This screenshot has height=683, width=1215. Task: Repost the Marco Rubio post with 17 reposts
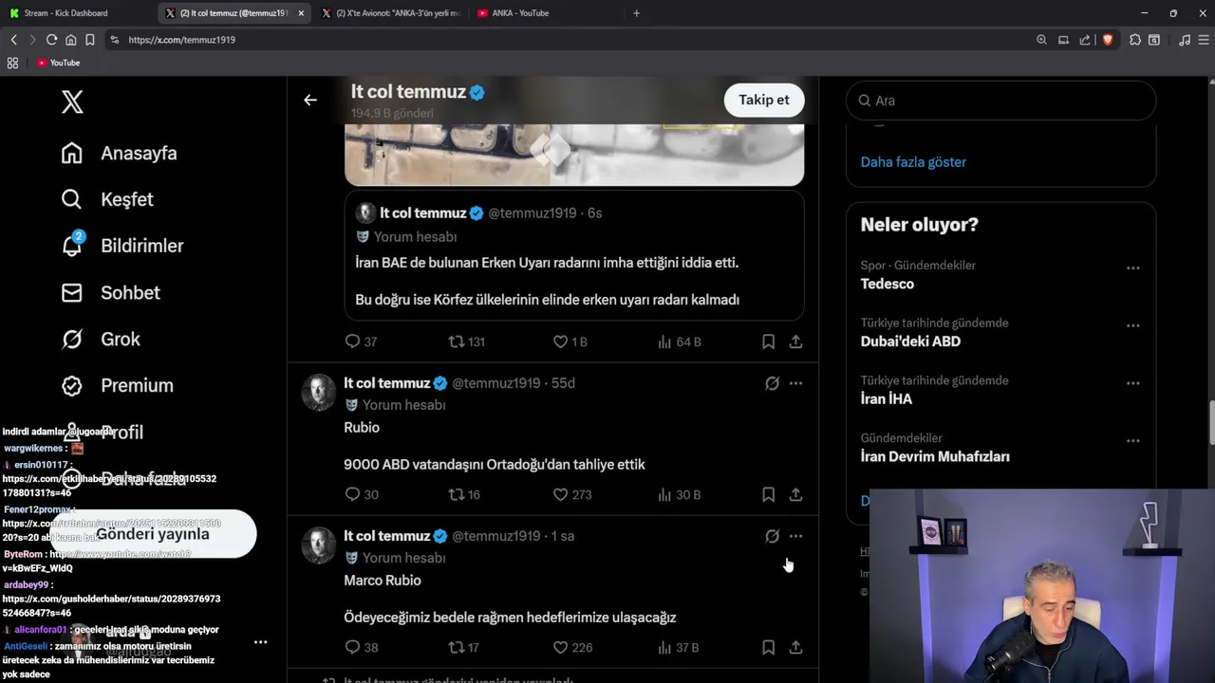(464, 647)
